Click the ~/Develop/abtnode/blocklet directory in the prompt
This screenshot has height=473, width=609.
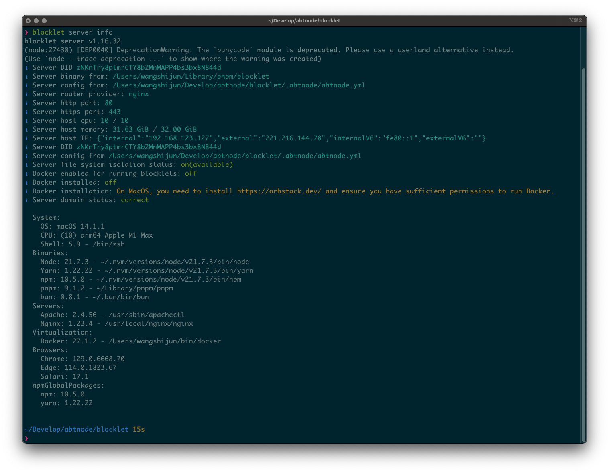click(x=76, y=430)
